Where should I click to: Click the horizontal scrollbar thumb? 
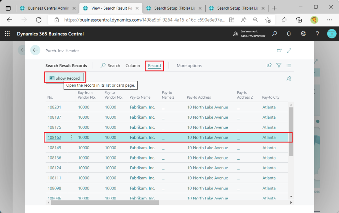click(105, 202)
